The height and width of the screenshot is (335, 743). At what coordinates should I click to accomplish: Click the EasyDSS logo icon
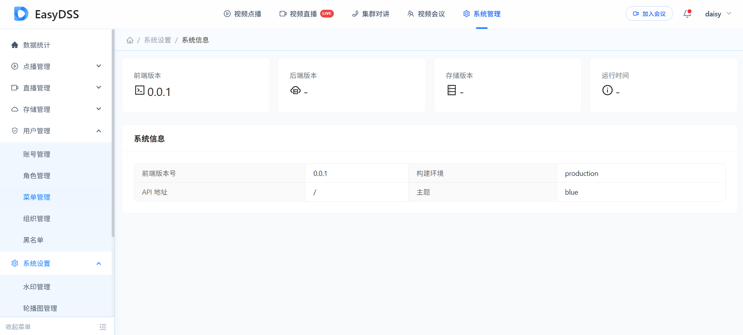click(21, 14)
